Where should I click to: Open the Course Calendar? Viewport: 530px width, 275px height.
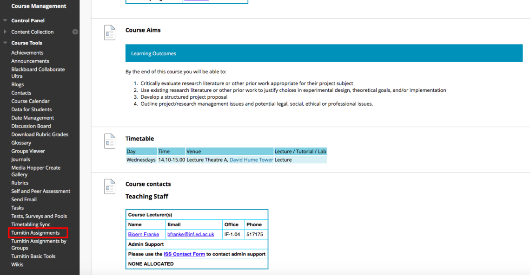coord(30,101)
